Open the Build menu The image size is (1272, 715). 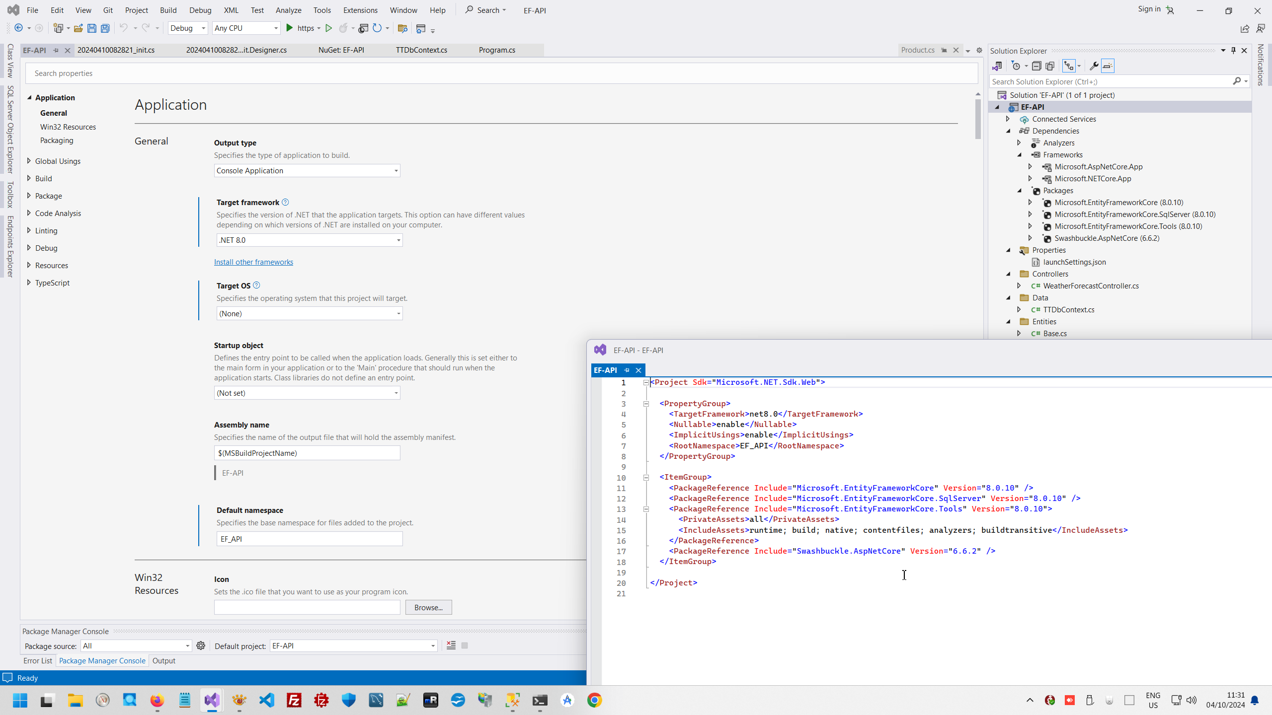pyautogui.click(x=168, y=10)
